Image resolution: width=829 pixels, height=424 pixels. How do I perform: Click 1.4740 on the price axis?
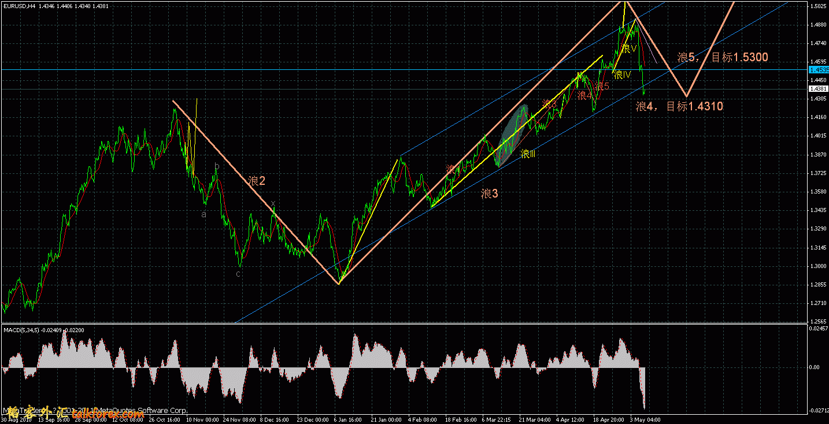pos(818,43)
